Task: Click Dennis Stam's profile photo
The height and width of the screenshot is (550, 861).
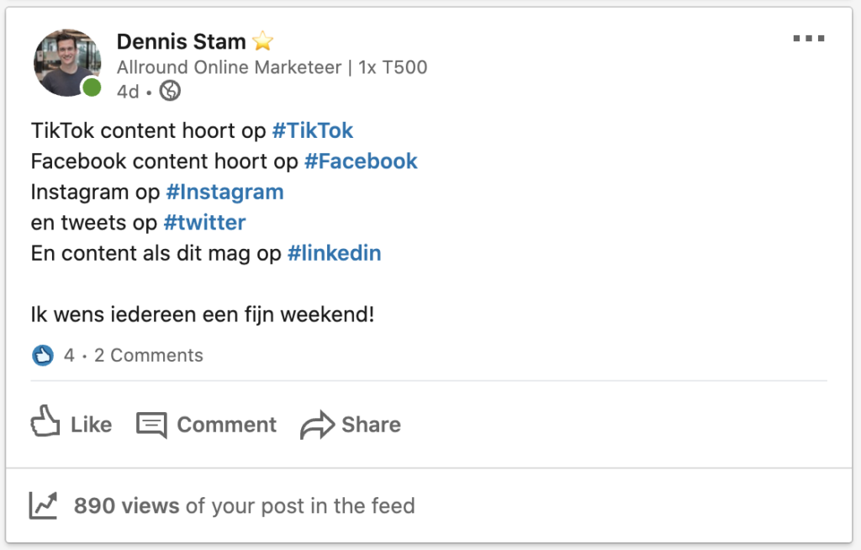Action: [67, 62]
